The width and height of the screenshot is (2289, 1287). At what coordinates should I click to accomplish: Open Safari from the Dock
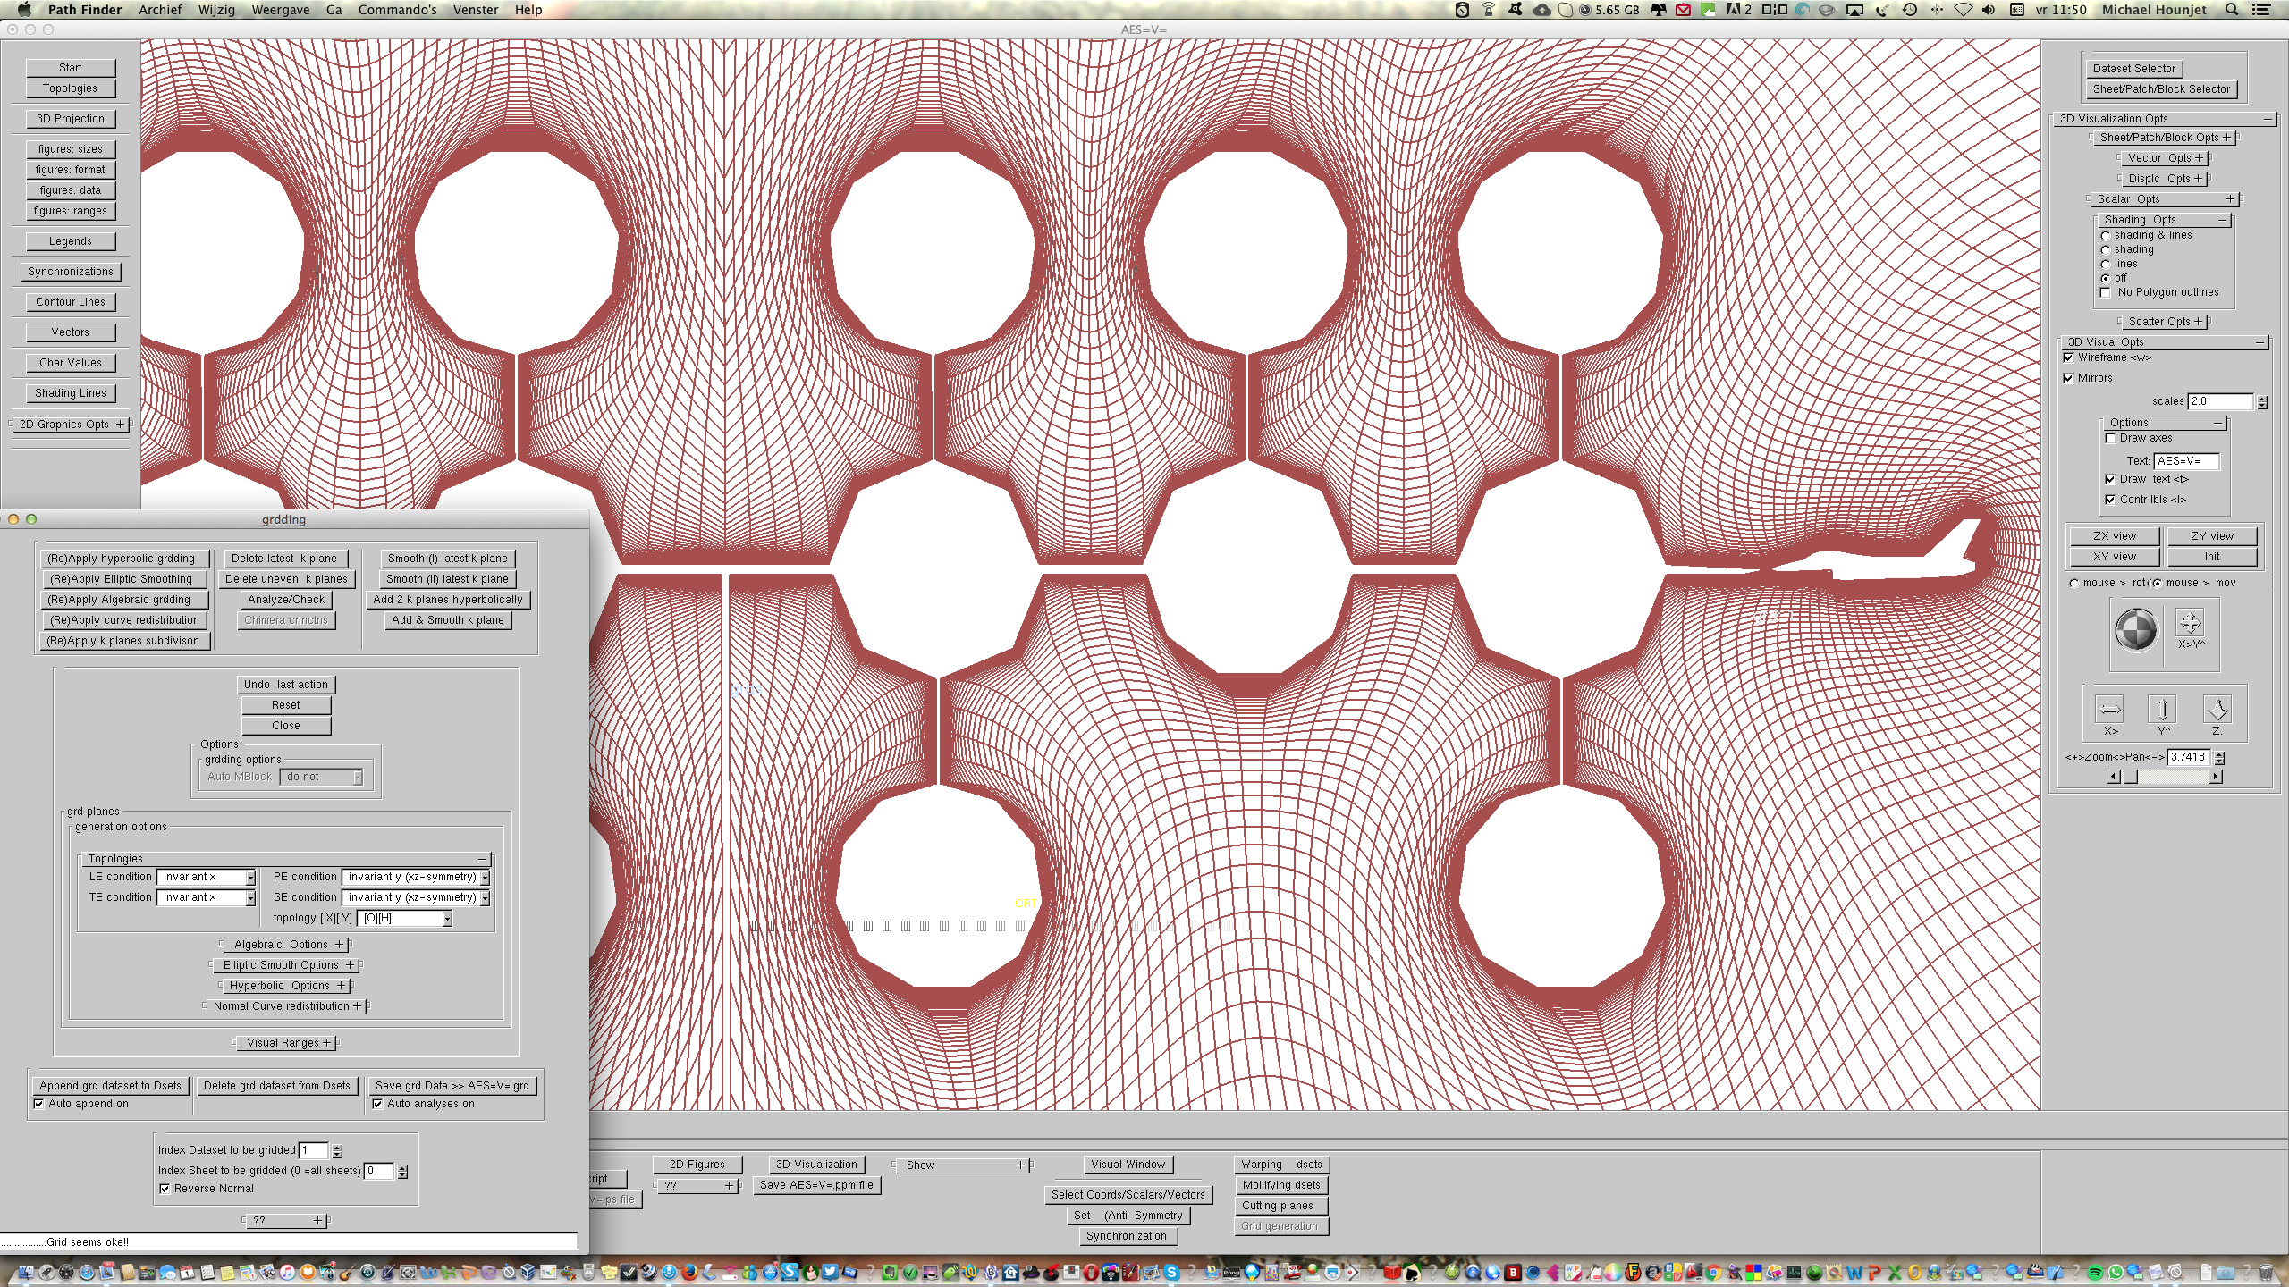coord(87,1272)
